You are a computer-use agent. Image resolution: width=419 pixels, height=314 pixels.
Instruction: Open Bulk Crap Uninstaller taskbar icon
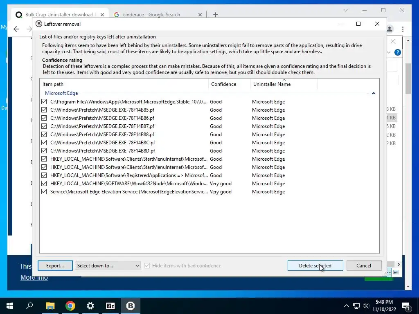coord(131,306)
